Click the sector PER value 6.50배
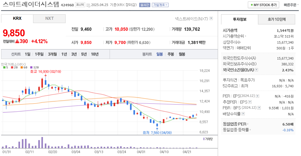 point(288,124)
